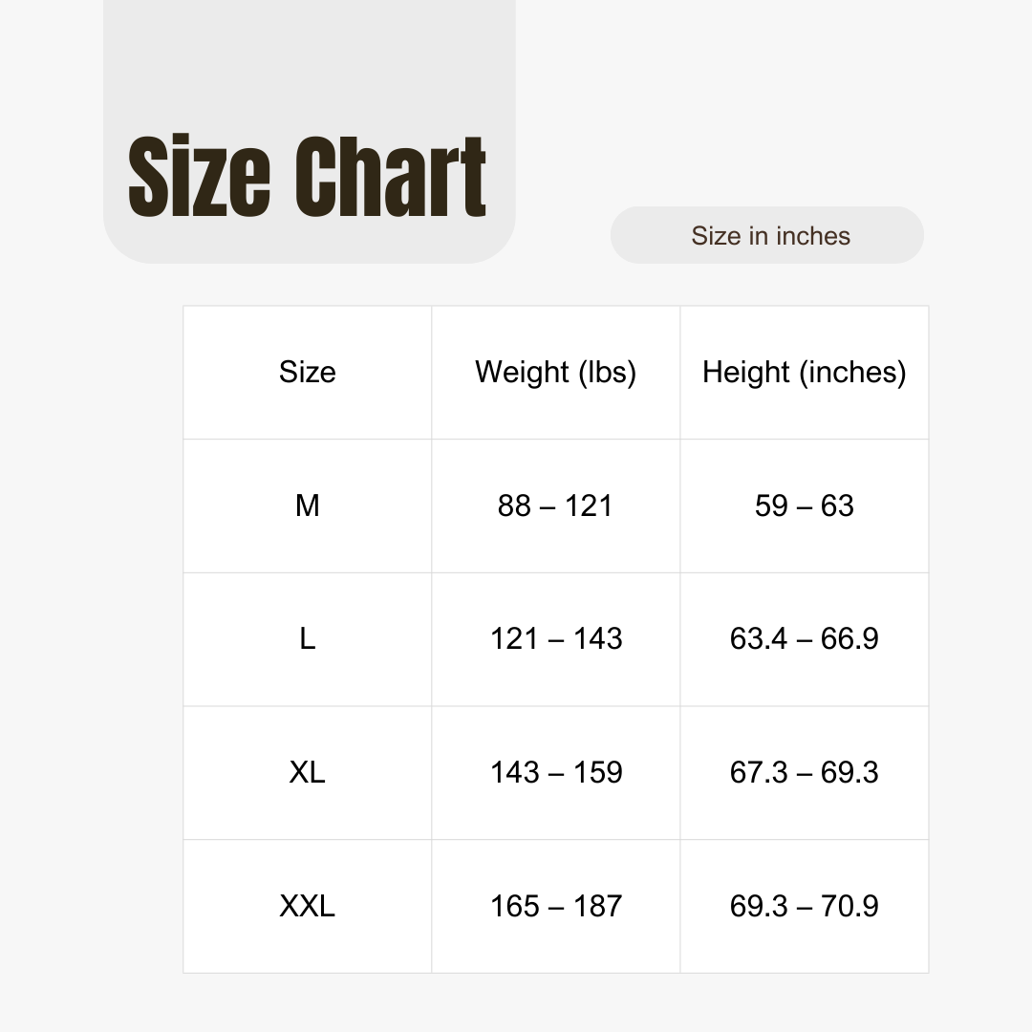
Task: Click the 143 – 159 weight cell
Action: [555, 773]
